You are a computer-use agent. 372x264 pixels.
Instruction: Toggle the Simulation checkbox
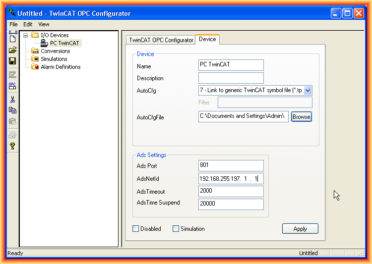point(176,229)
